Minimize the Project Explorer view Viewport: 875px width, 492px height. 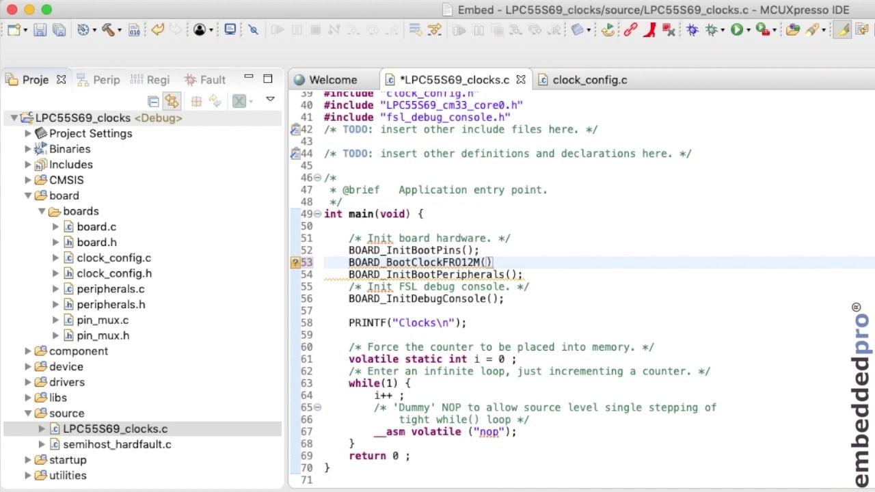[249, 78]
